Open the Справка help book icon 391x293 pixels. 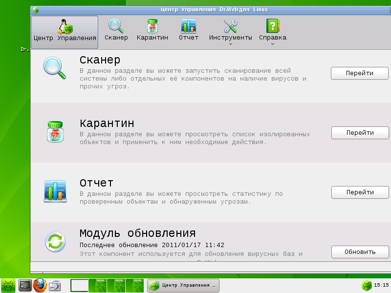point(272,24)
